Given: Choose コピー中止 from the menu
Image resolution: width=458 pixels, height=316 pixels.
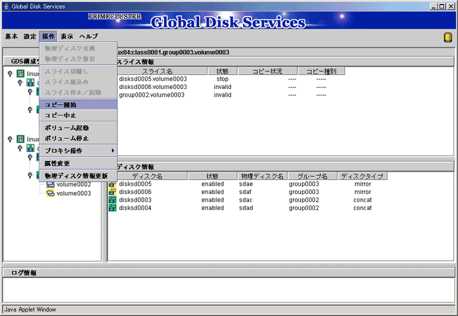Looking at the screenshot, I should (x=78, y=115).
